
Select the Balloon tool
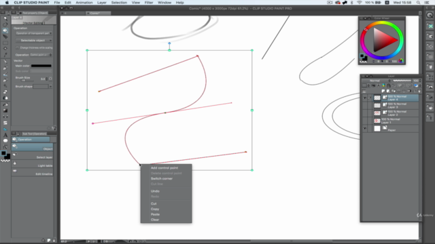click(5, 141)
